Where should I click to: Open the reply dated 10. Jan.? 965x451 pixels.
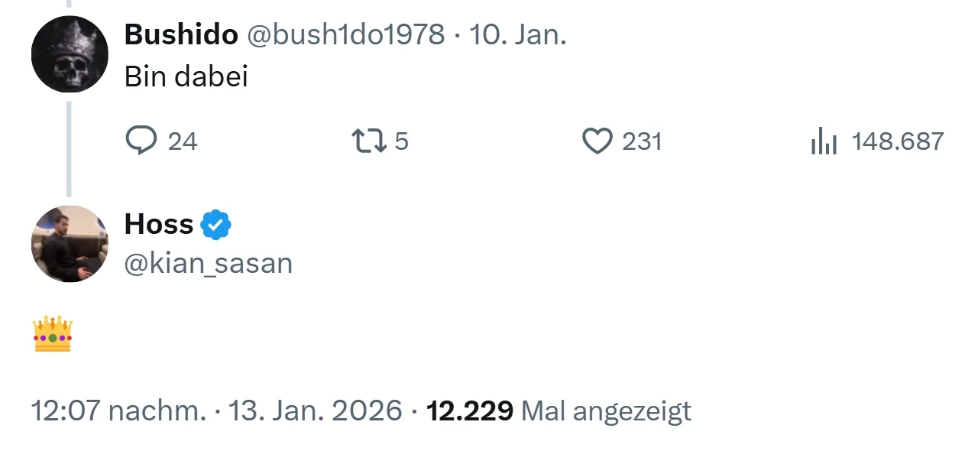pyautogui.click(x=518, y=34)
